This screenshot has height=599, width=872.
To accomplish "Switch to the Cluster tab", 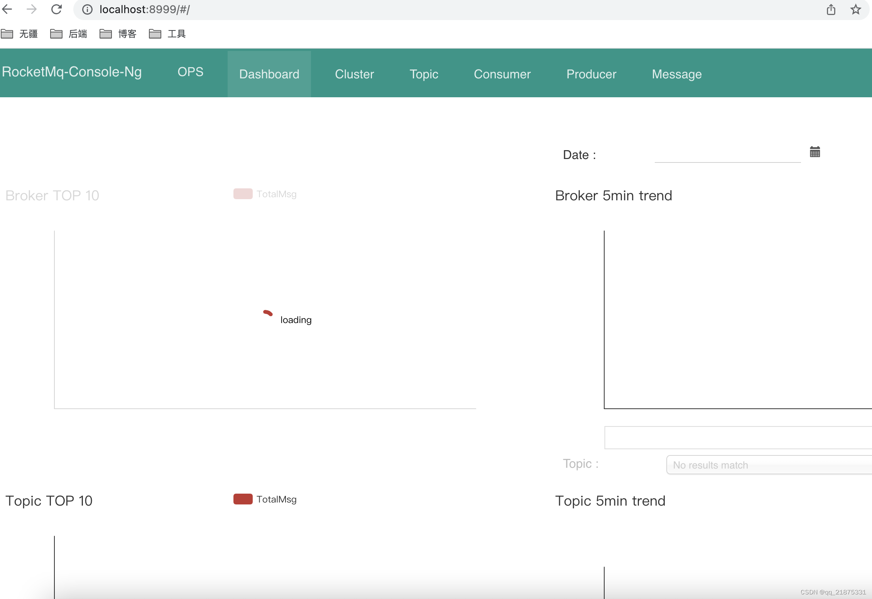I will (x=354, y=74).
